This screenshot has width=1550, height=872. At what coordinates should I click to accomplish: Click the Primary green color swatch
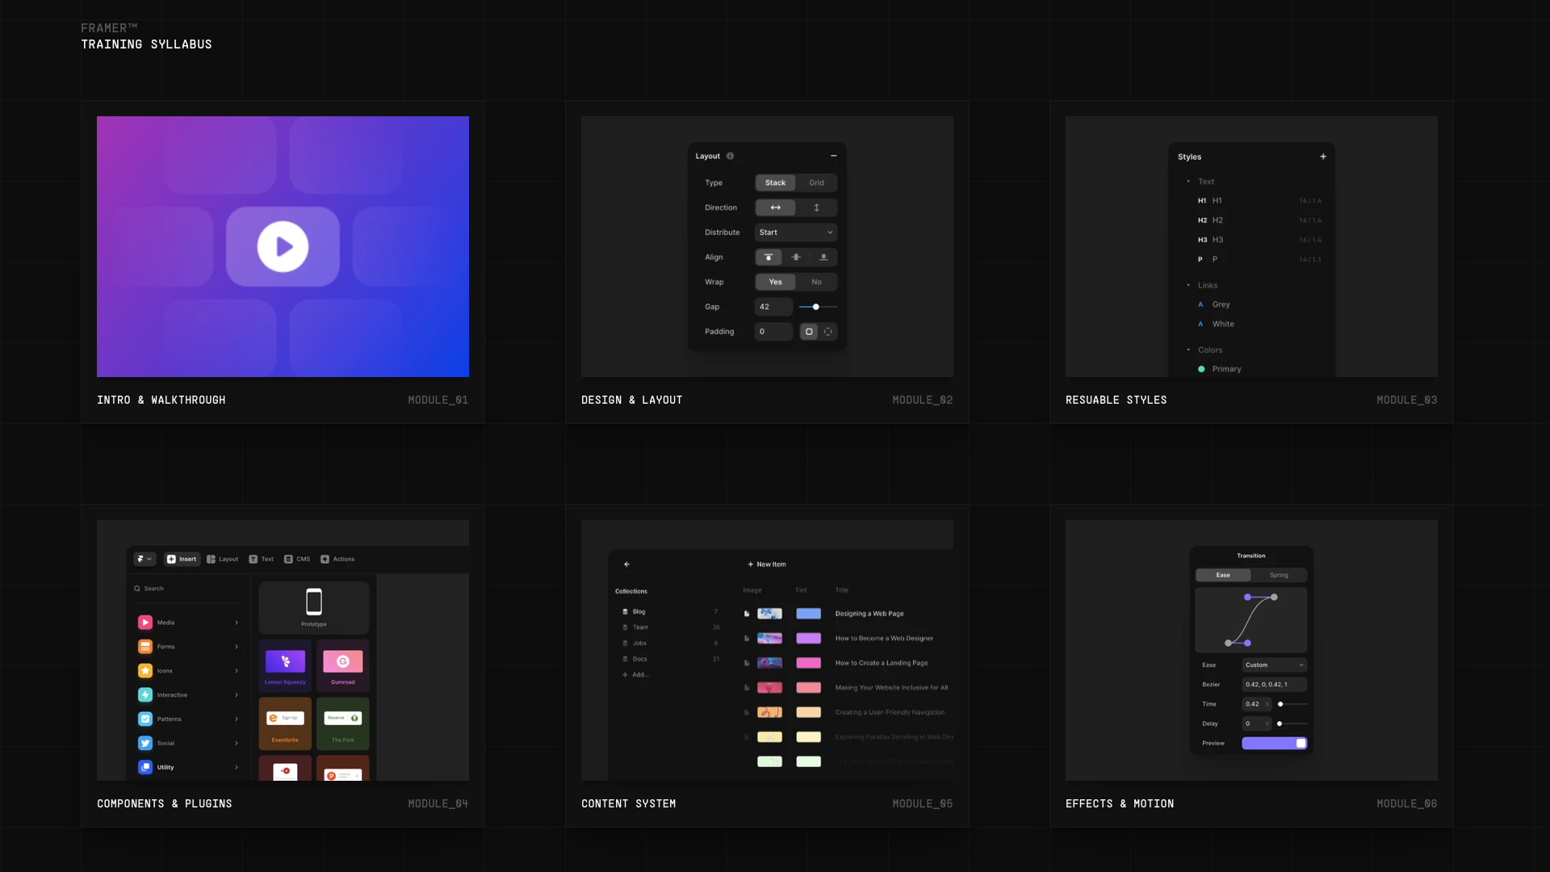tap(1201, 369)
